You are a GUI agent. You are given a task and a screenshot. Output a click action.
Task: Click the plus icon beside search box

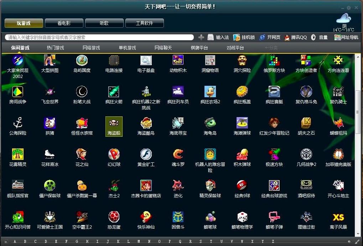[x=201, y=37]
